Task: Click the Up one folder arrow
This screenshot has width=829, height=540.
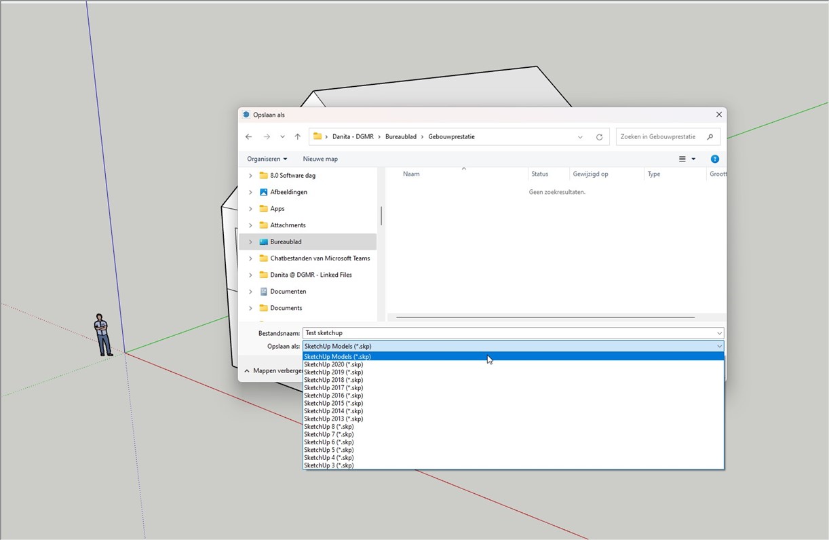Action: pos(298,137)
